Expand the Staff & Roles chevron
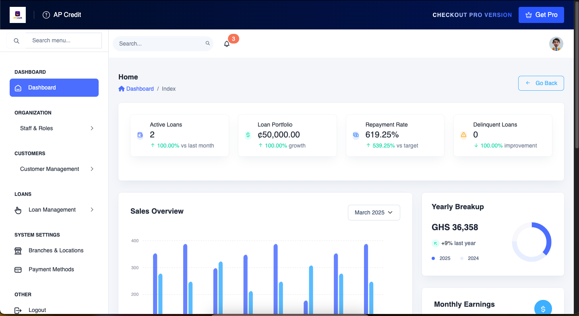579x316 pixels. tap(92, 128)
